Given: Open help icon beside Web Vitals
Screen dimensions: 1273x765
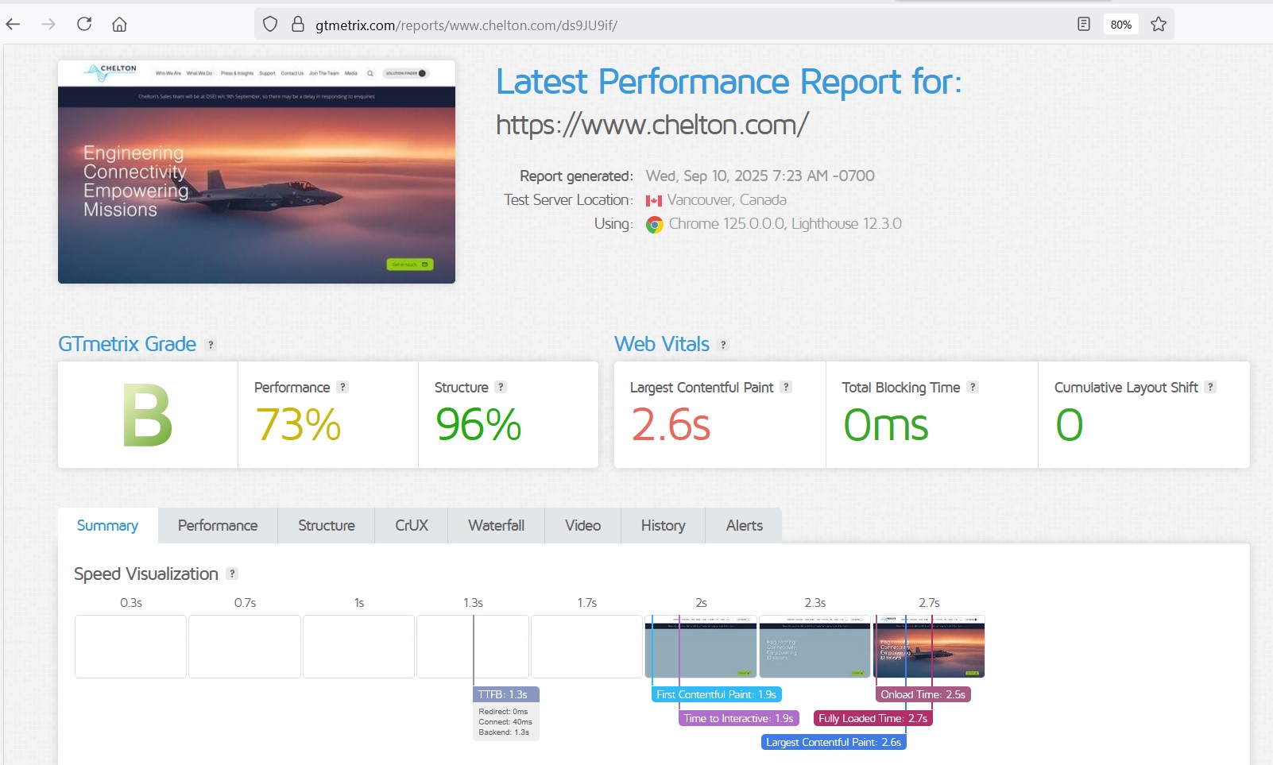Looking at the screenshot, I should (723, 345).
